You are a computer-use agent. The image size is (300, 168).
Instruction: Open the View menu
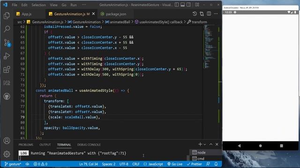click(53, 5)
